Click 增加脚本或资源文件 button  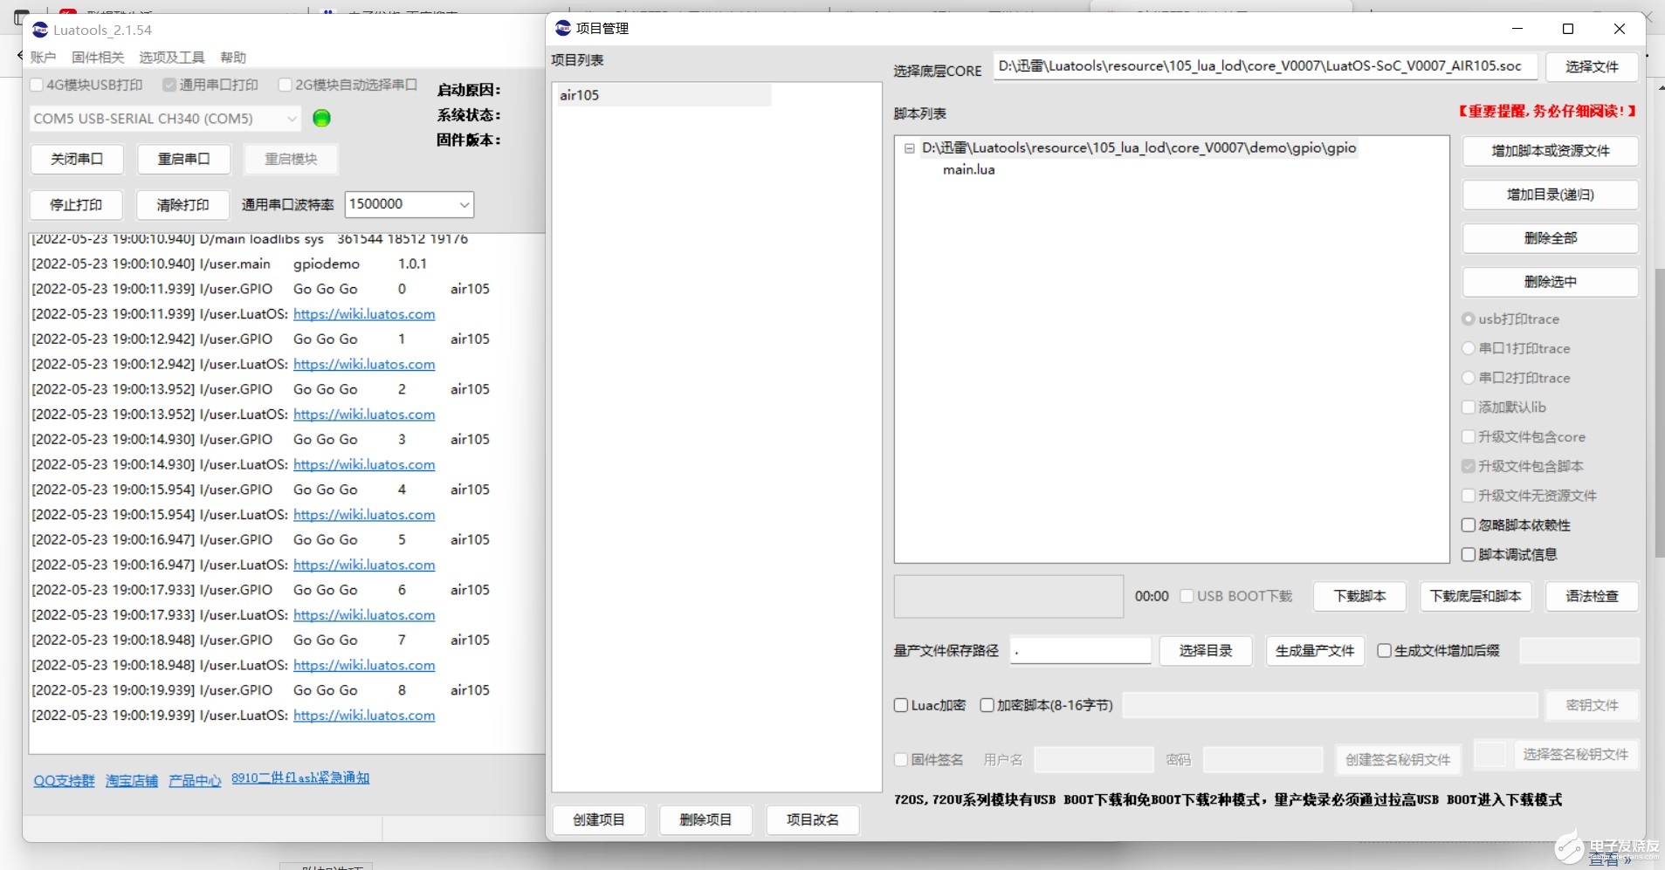[x=1551, y=151]
